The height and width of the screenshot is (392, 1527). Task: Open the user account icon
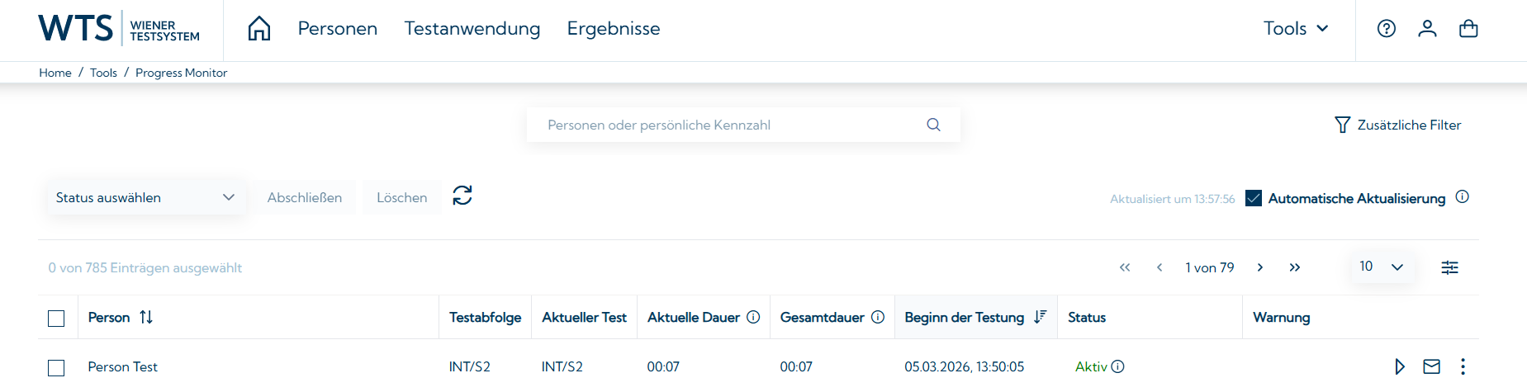1427,29
